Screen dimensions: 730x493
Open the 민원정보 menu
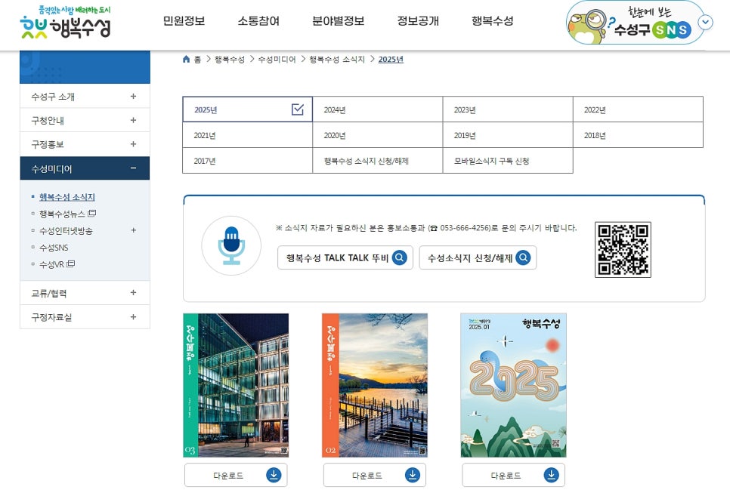[184, 21]
